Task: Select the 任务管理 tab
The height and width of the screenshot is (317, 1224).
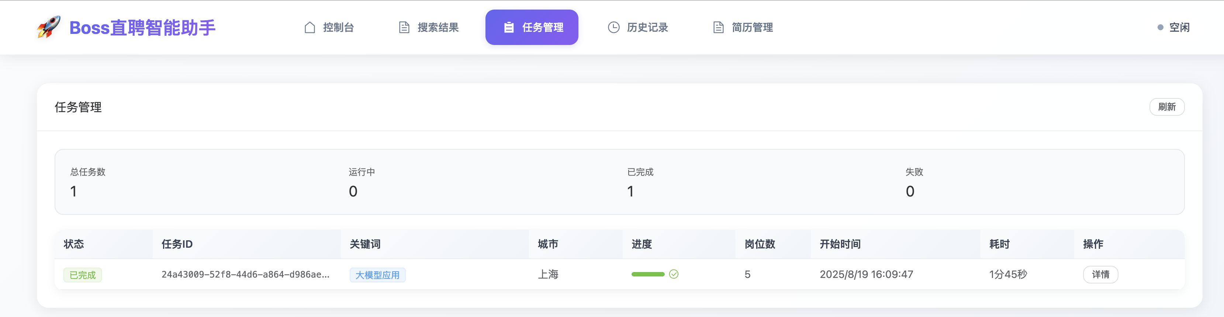Action: click(x=532, y=28)
